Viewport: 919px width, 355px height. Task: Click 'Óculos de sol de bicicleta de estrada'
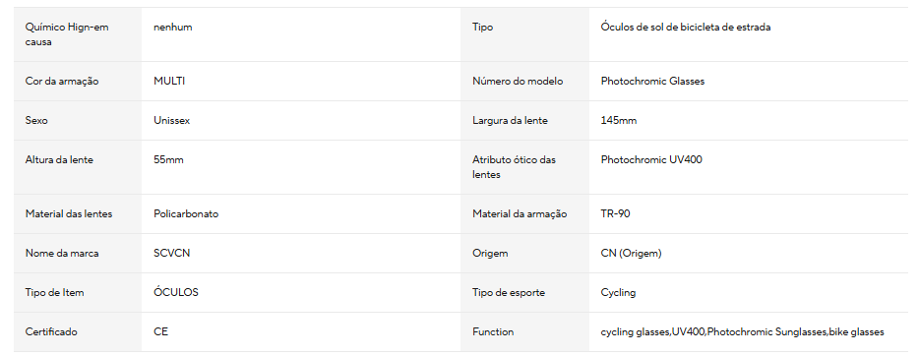tap(686, 27)
